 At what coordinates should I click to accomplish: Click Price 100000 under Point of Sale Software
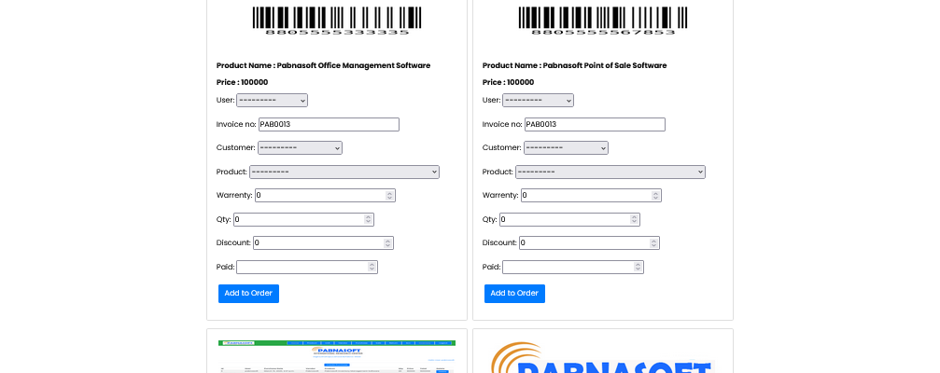(509, 82)
